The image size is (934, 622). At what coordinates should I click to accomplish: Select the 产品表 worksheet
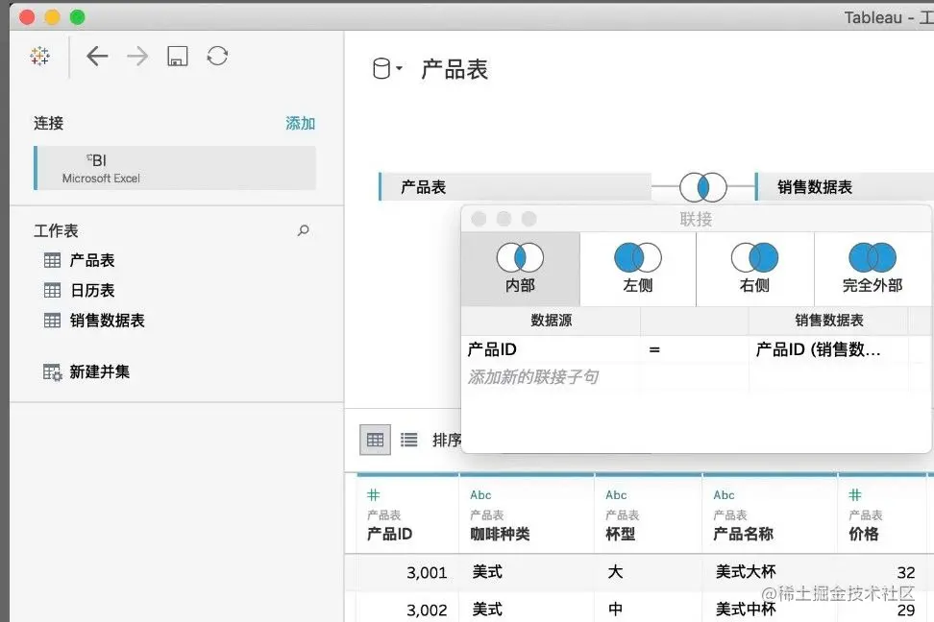click(x=91, y=260)
